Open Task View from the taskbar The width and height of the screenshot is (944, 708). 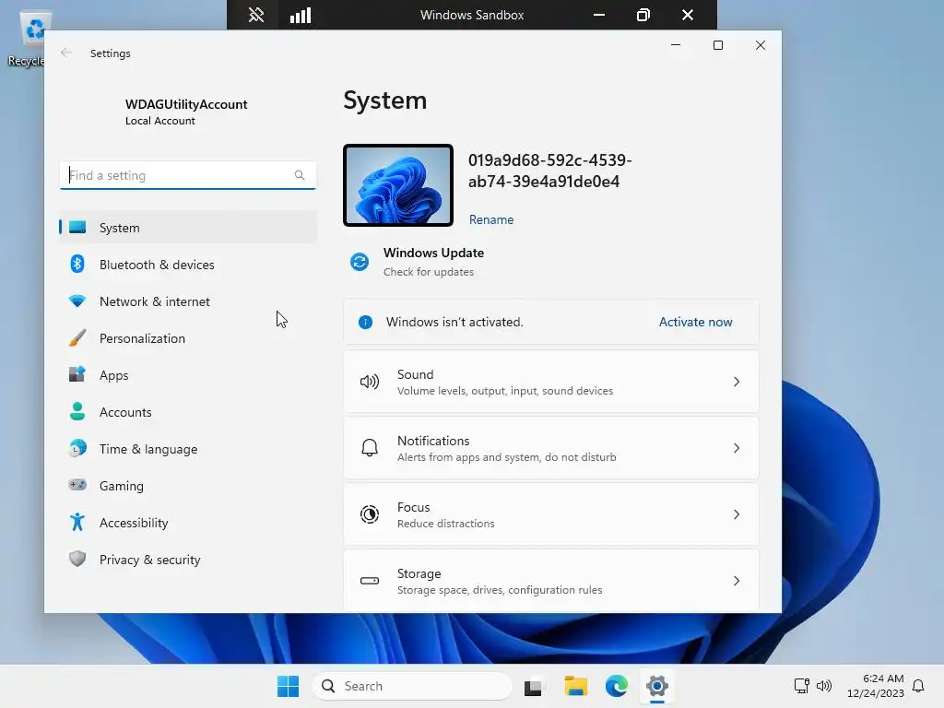pyautogui.click(x=534, y=686)
